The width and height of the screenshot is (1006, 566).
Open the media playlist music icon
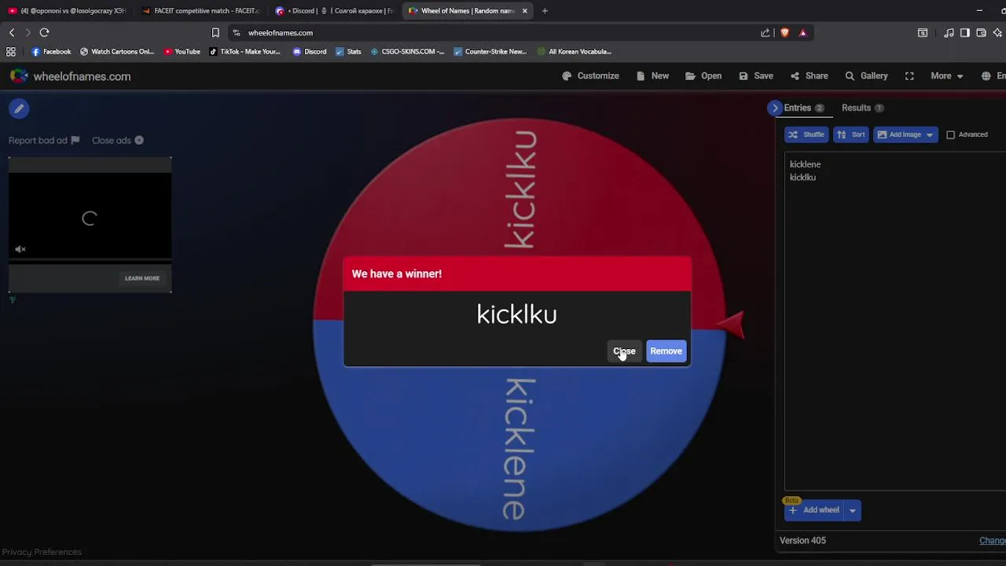coord(949,32)
